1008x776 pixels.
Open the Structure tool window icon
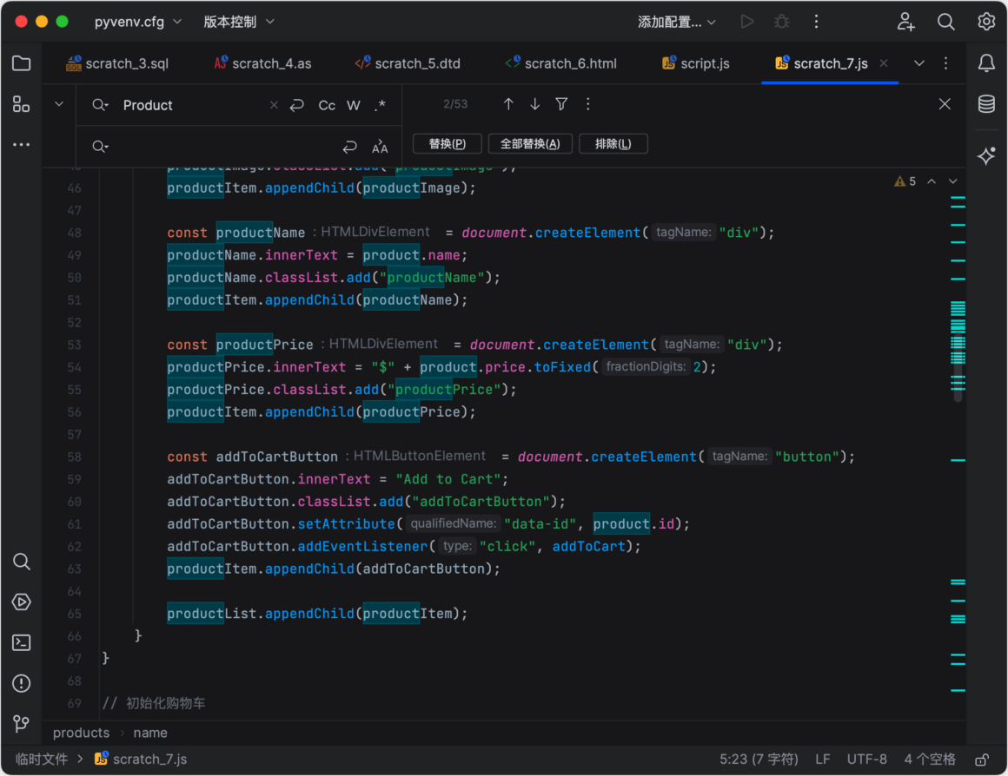(21, 104)
